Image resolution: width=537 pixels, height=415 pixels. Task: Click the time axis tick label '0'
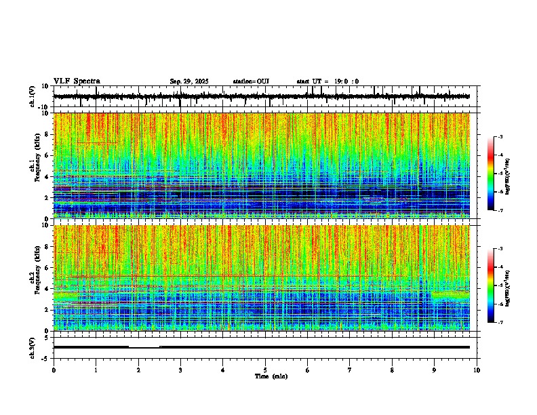[54, 370]
